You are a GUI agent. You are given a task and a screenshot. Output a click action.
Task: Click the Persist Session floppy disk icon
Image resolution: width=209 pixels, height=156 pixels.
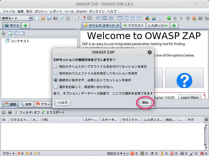[49, 18]
